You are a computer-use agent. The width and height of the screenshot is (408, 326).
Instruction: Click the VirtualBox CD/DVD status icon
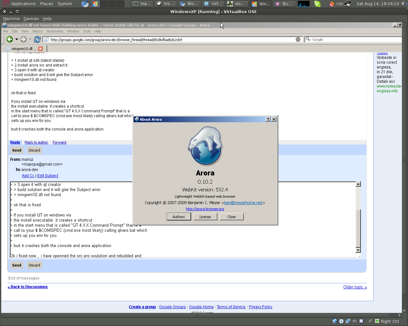341,321
